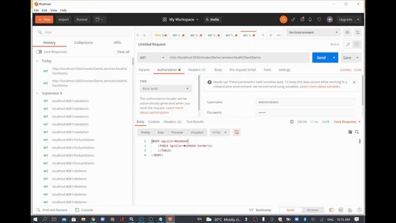396x223 pixels.
Task: Collapse the Today history group
Action: coord(37,61)
